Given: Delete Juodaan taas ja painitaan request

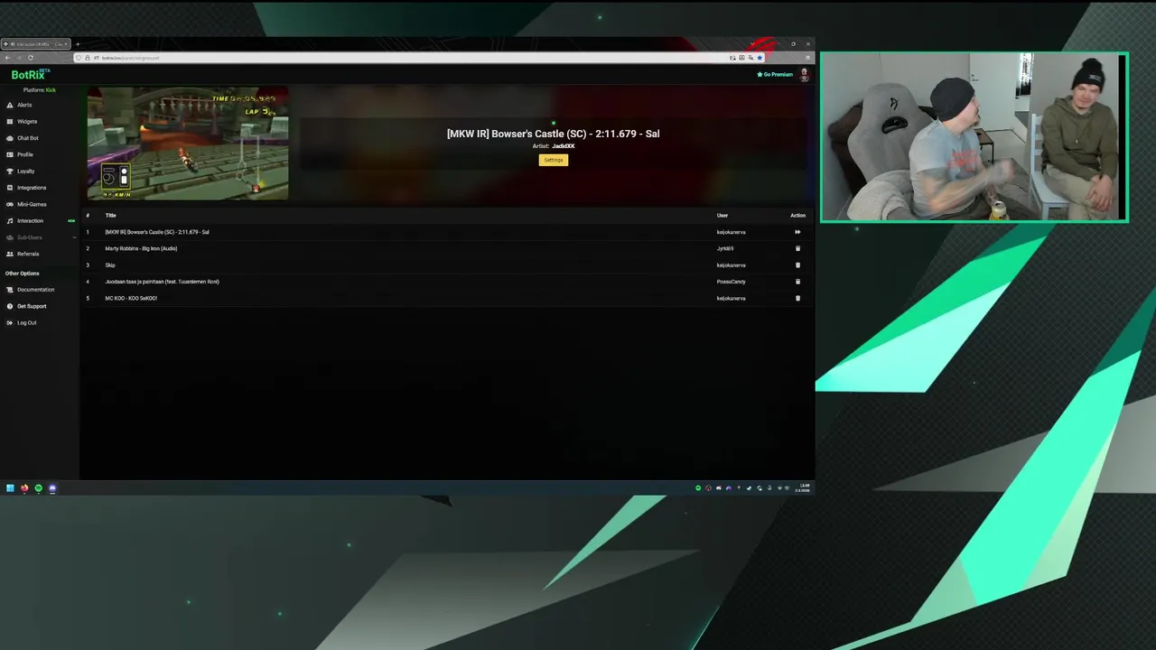Looking at the screenshot, I should [x=797, y=282].
